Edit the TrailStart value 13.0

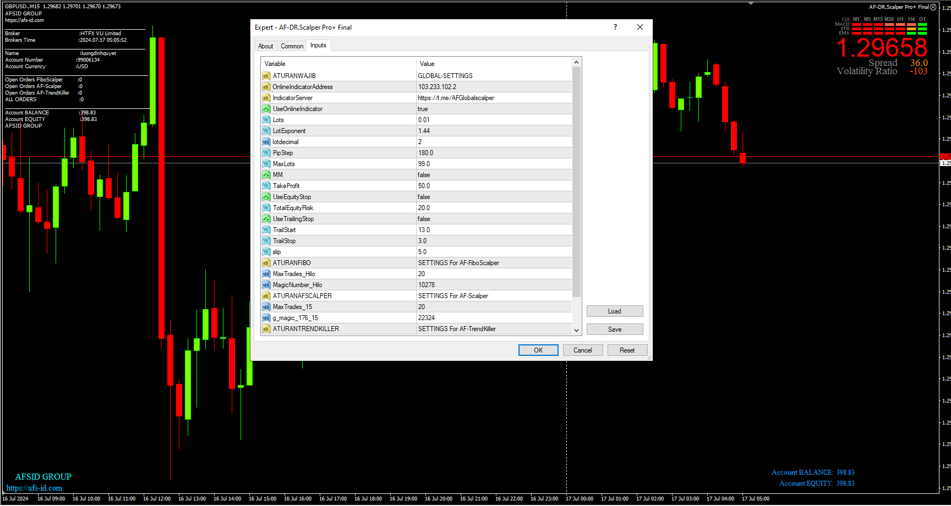coord(494,230)
